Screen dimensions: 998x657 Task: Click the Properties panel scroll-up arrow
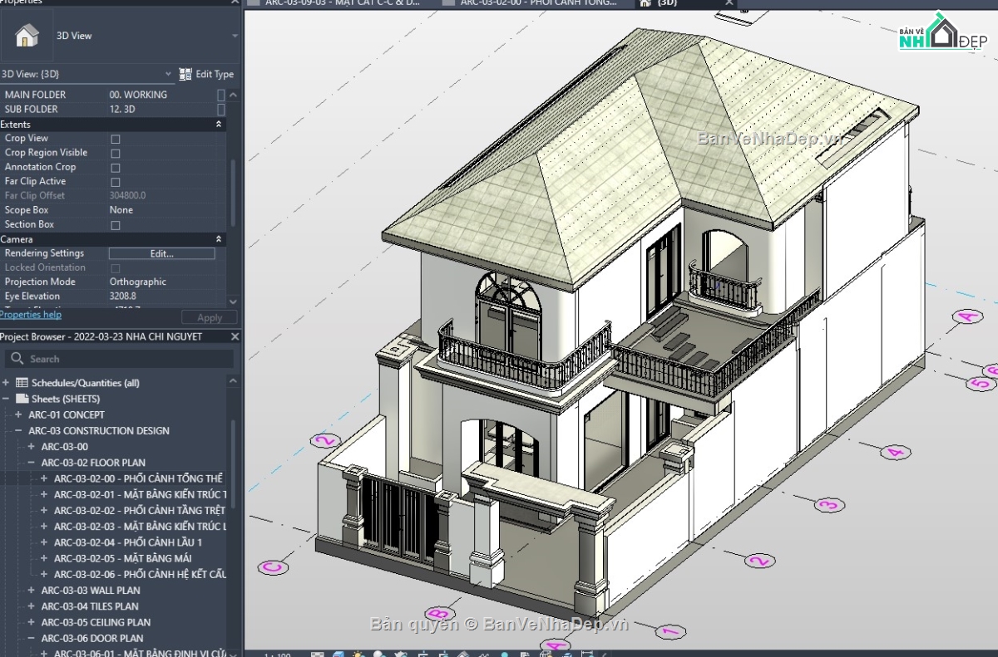tap(233, 95)
